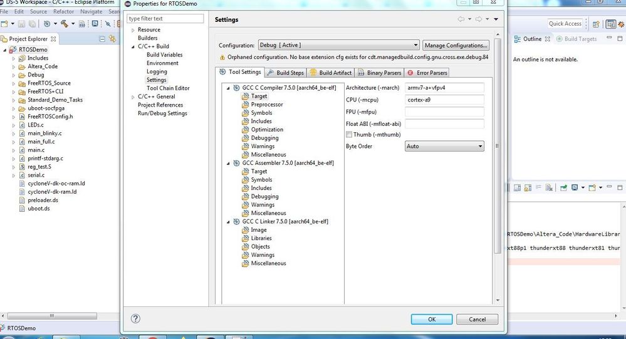Click in the type filter text field
Image resolution: width=626 pixels, height=339 pixels.
pyautogui.click(x=165, y=19)
